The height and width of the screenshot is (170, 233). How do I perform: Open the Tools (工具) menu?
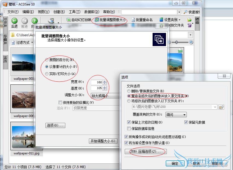74,12
